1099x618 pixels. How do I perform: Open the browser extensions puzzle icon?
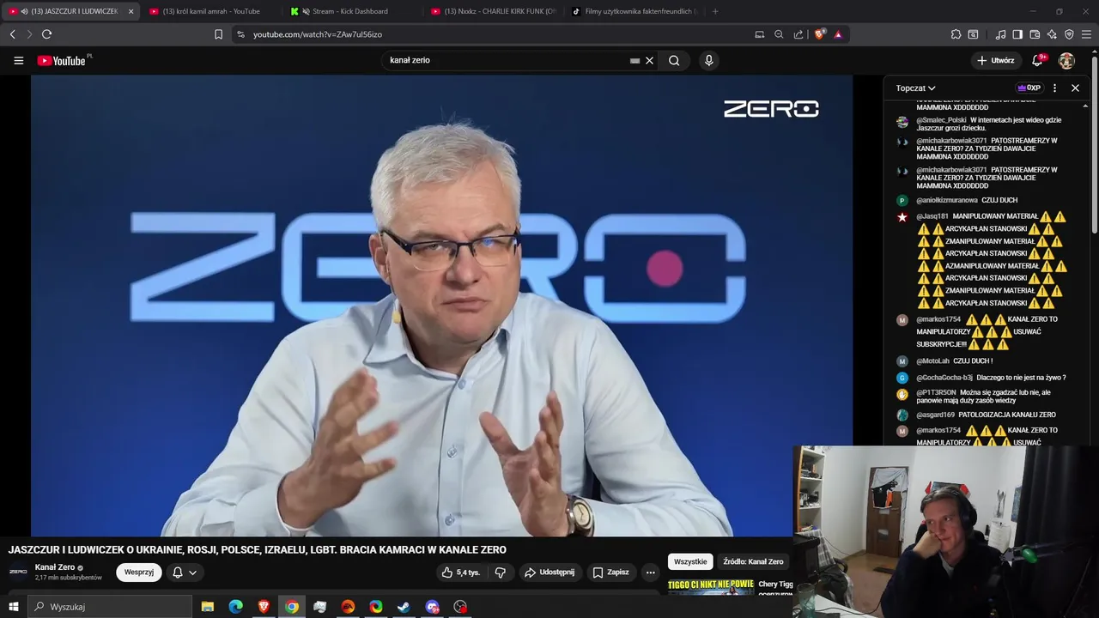pyautogui.click(x=956, y=34)
